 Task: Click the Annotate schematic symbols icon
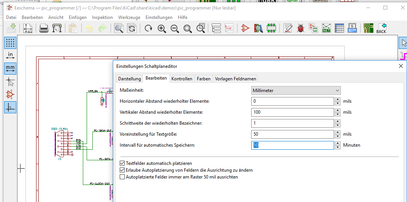click(x=288, y=28)
